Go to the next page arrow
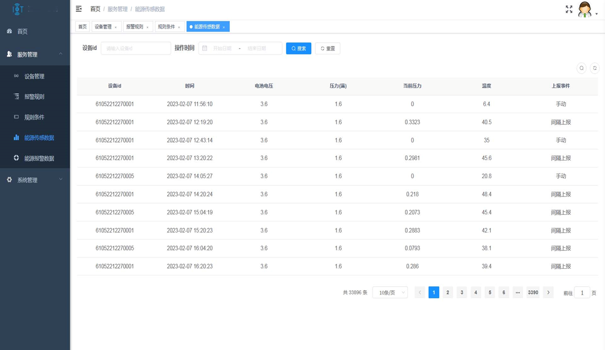Image resolution: width=605 pixels, height=350 pixels. coord(548,292)
